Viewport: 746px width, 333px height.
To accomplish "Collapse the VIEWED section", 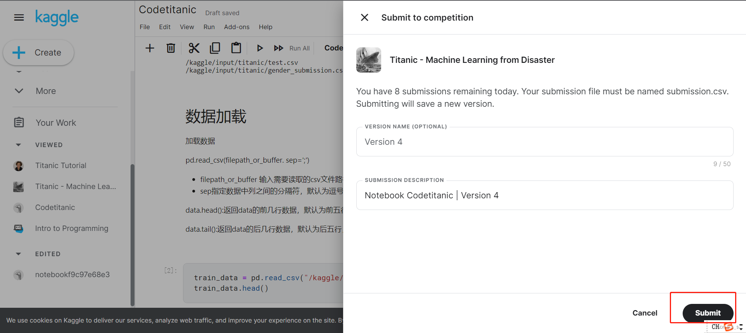I will (18, 145).
